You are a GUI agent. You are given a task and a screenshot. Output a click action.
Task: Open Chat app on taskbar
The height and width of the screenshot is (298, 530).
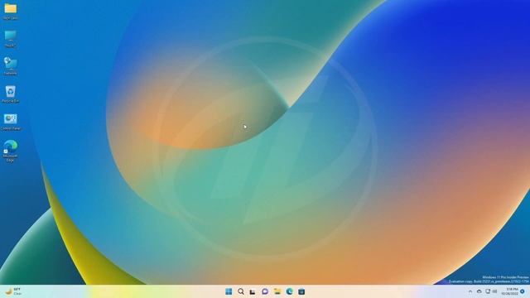tap(265, 291)
